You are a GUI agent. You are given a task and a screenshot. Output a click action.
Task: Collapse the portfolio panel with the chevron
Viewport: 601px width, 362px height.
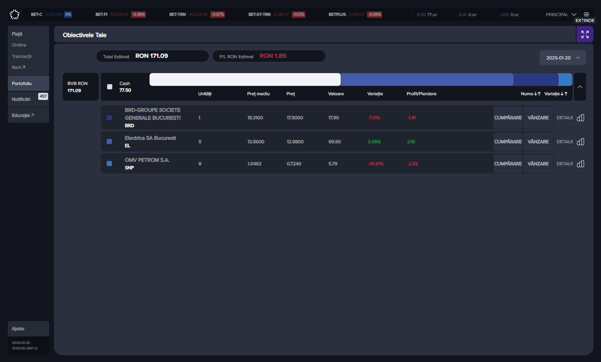tap(580, 87)
